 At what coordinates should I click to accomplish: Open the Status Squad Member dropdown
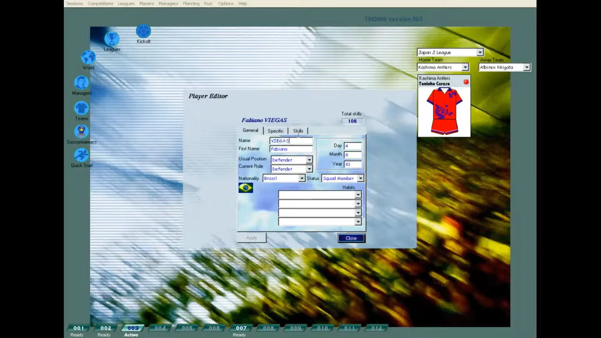click(x=361, y=178)
